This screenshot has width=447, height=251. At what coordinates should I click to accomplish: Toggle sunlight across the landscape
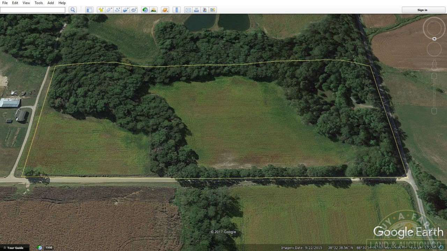coord(153,10)
